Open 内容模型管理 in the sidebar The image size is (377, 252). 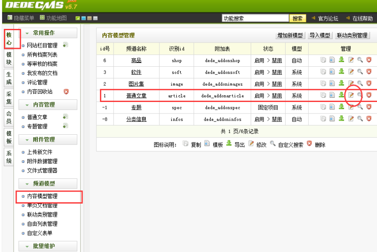(43, 196)
